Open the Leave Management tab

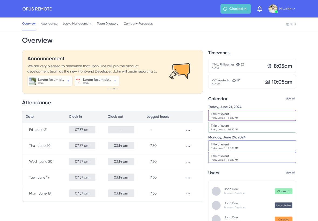pos(77,24)
